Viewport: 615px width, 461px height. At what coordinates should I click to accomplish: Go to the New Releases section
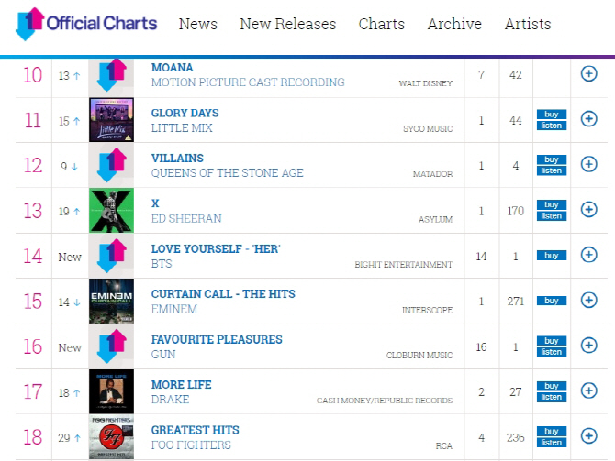pyautogui.click(x=288, y=24)
